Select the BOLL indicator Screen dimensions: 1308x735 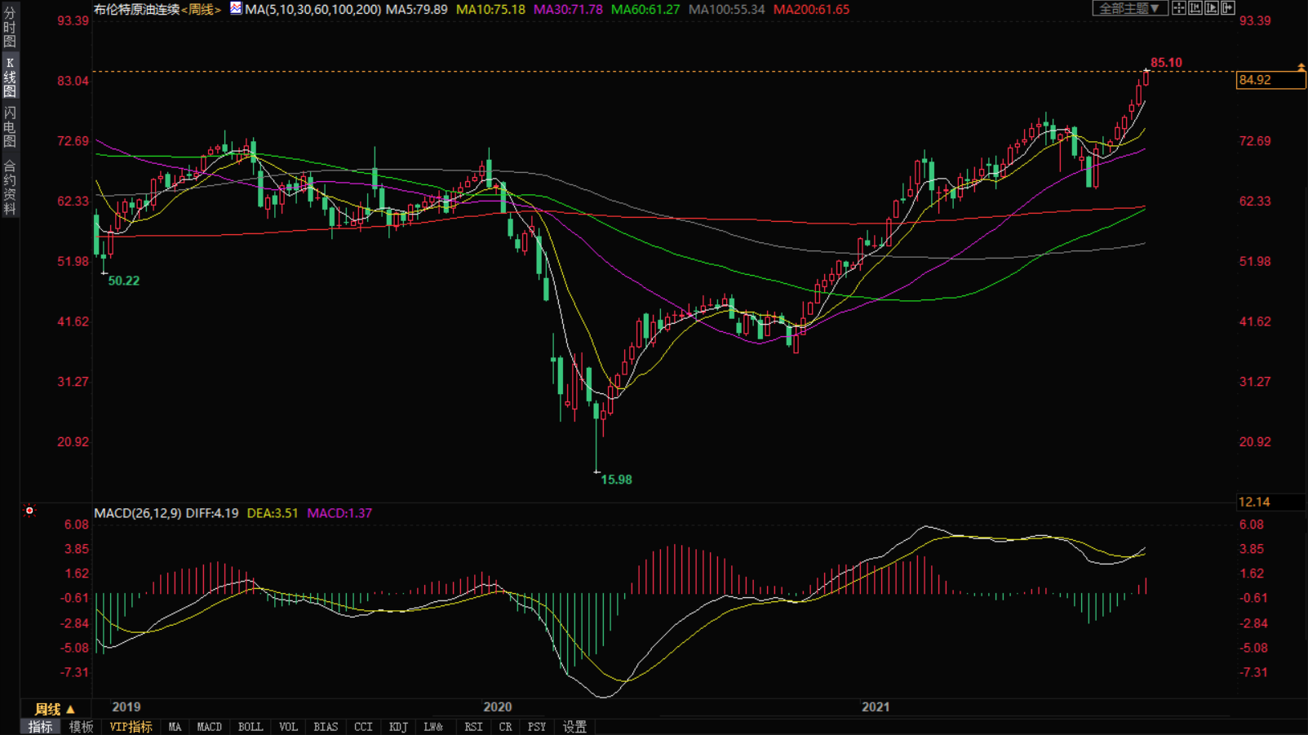[x=250, y=727]
